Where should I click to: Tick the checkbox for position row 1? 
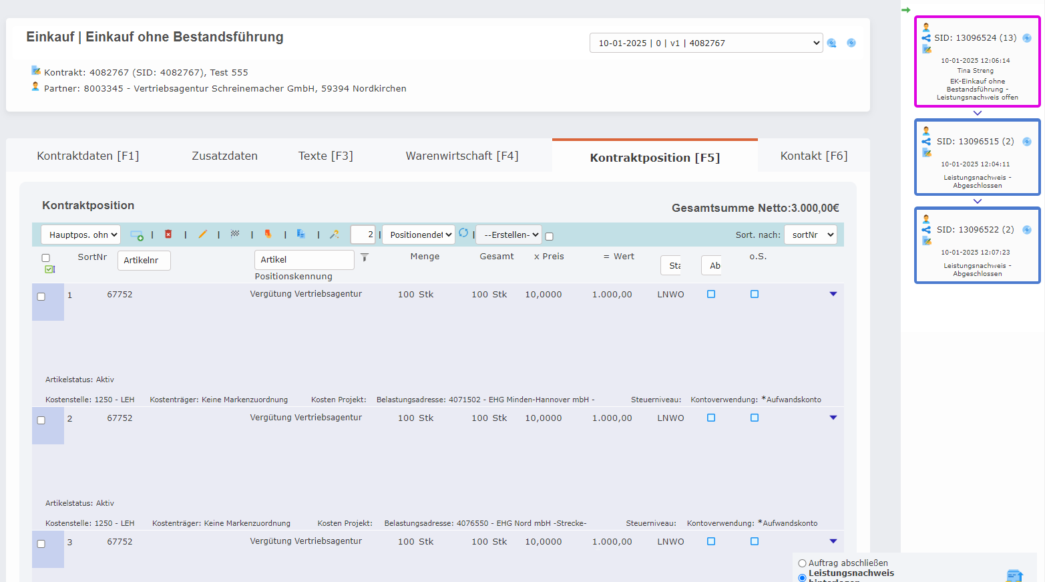(x=41, y=297)
